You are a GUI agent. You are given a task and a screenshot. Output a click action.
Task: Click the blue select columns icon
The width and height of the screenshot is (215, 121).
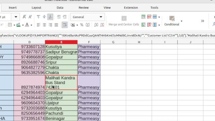point(155,25)
